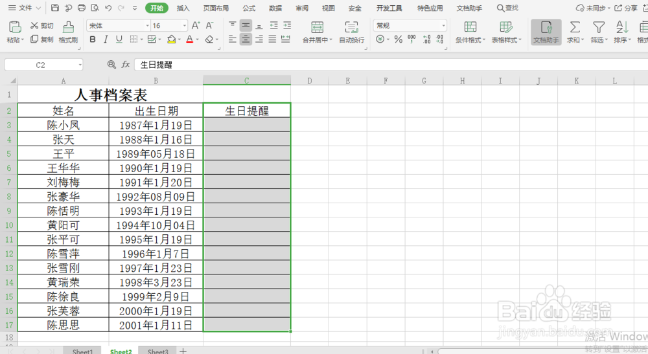Expand the 筛选 filter dropdown
This screenshot has height=354, width=648.
[599, 40]
